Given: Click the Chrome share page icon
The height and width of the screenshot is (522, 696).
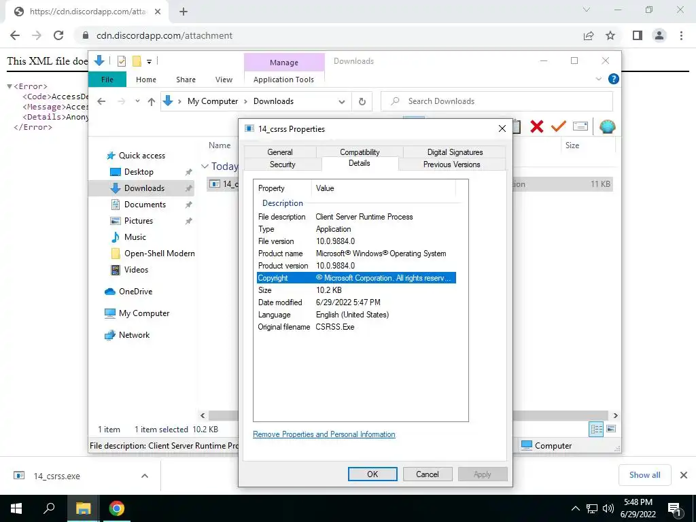Looking at the screenshot, I should tap(589, 35).
